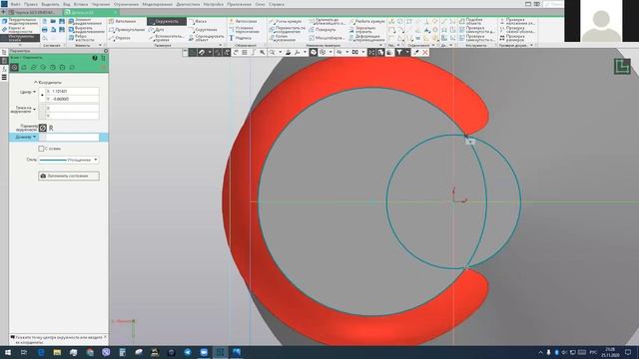
Task: Open the Файл menu
Action: click(16, 4)
